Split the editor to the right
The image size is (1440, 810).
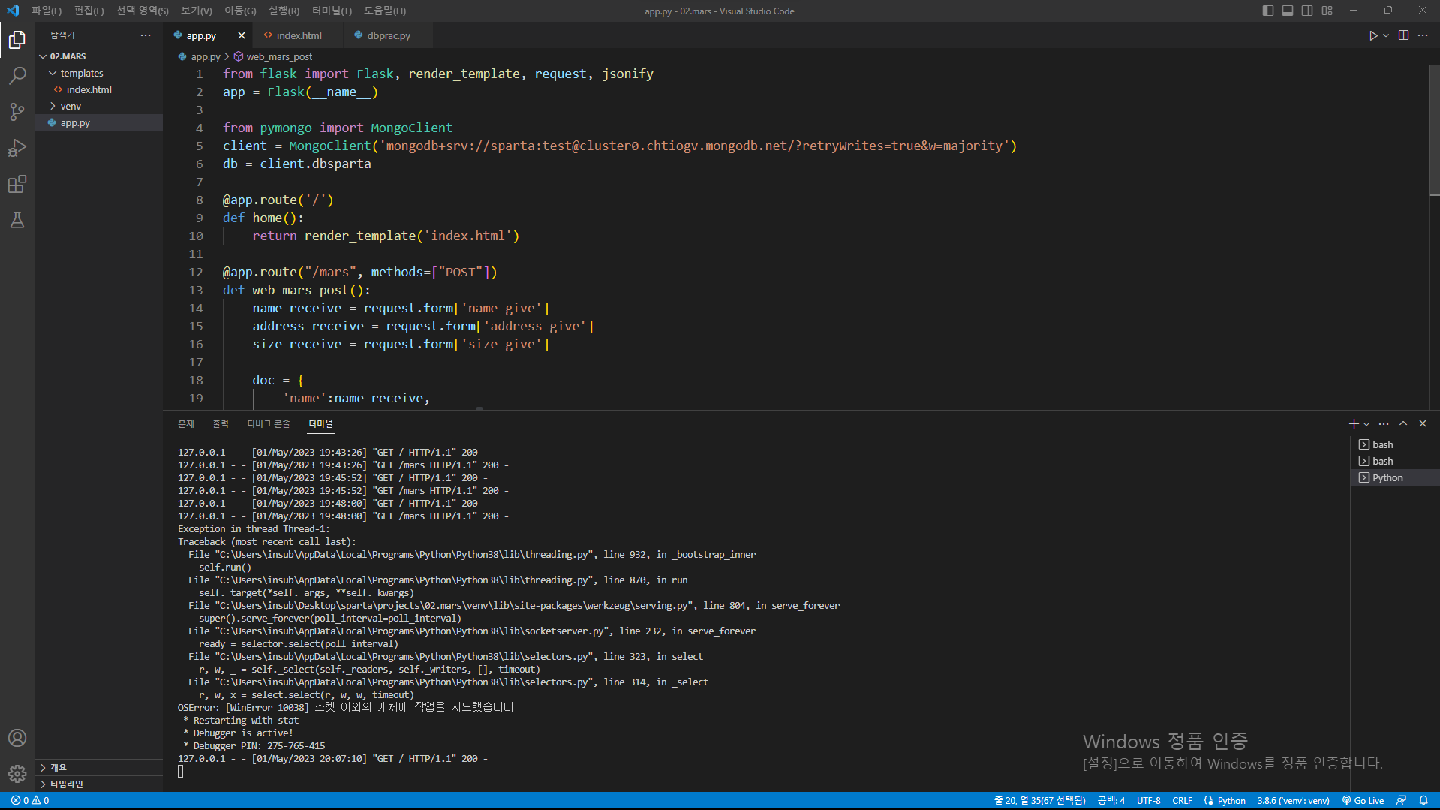(x=1403, y=35)
